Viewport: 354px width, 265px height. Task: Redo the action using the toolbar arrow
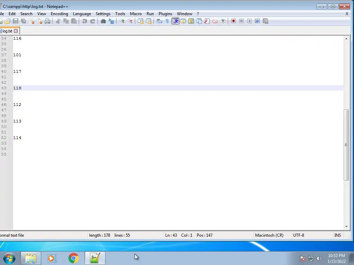[93, 21]
